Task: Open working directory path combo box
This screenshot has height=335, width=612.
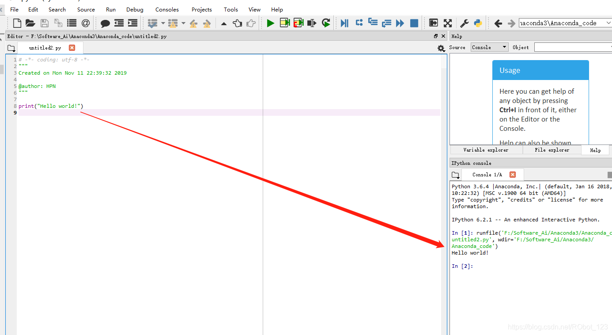Action: tap(565, 23)
